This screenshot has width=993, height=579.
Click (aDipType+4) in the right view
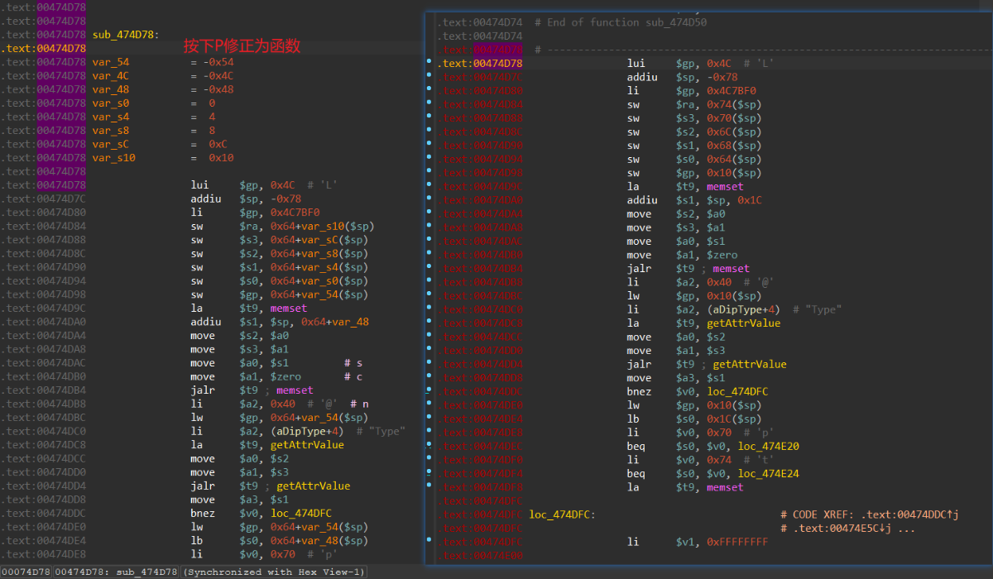[x=743, y=309]
